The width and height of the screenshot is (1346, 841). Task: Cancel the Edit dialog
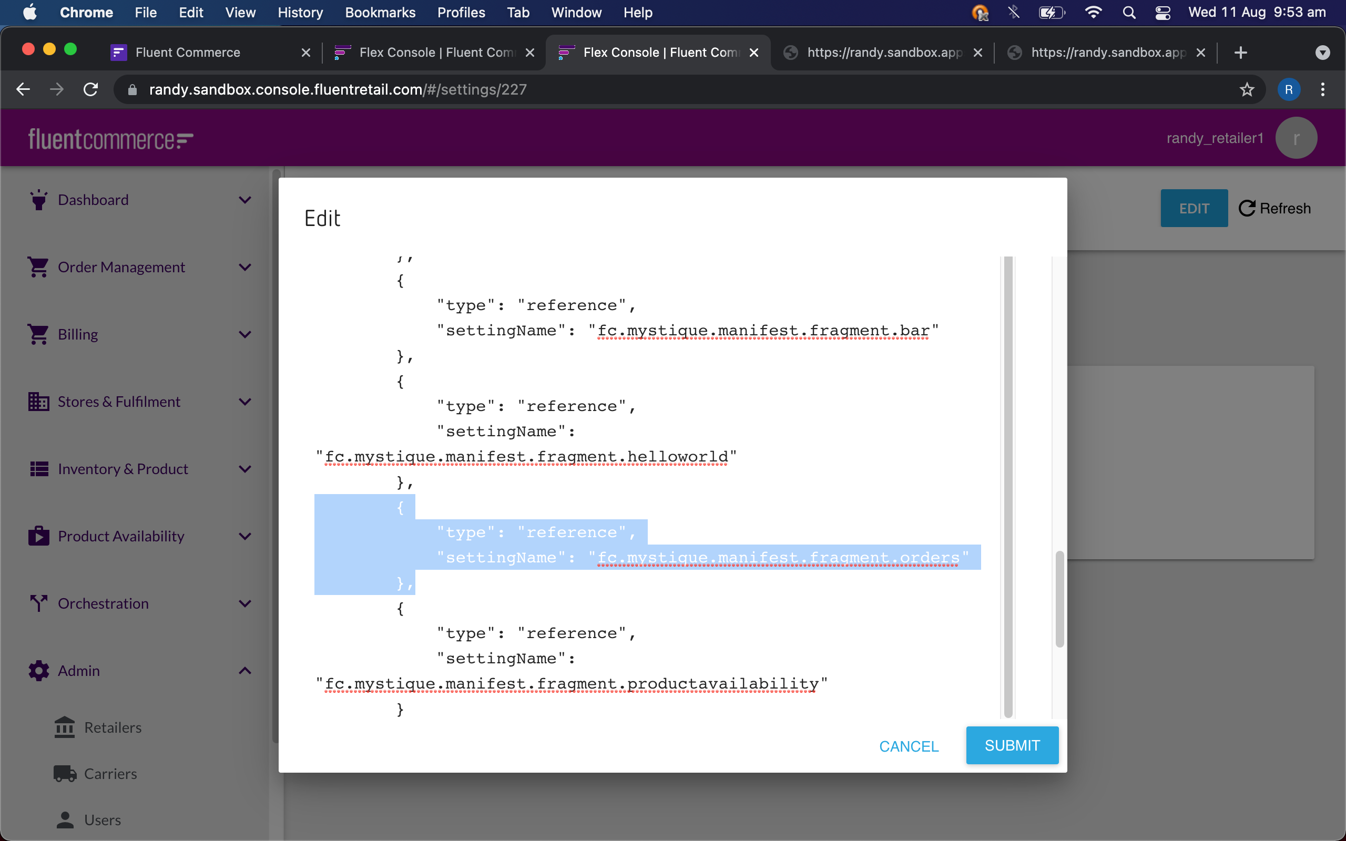coord(908,746)
